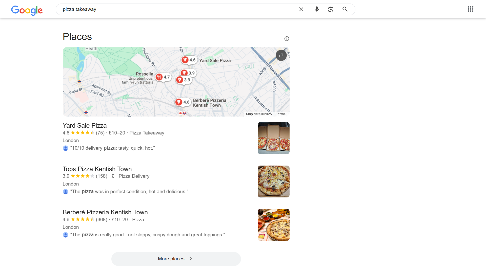View the Yard Sale Pizza boxes photo
Screen dimensions: 486x273
coord(274,138)
